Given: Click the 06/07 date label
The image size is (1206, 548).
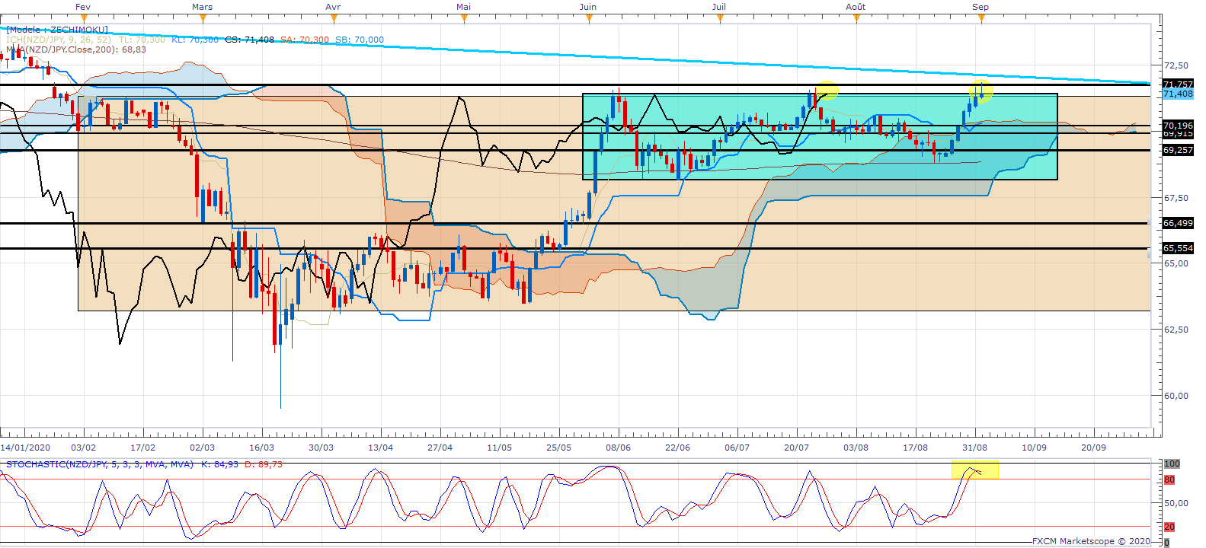Looking at the screenshot, I should (x=737, y=448).
